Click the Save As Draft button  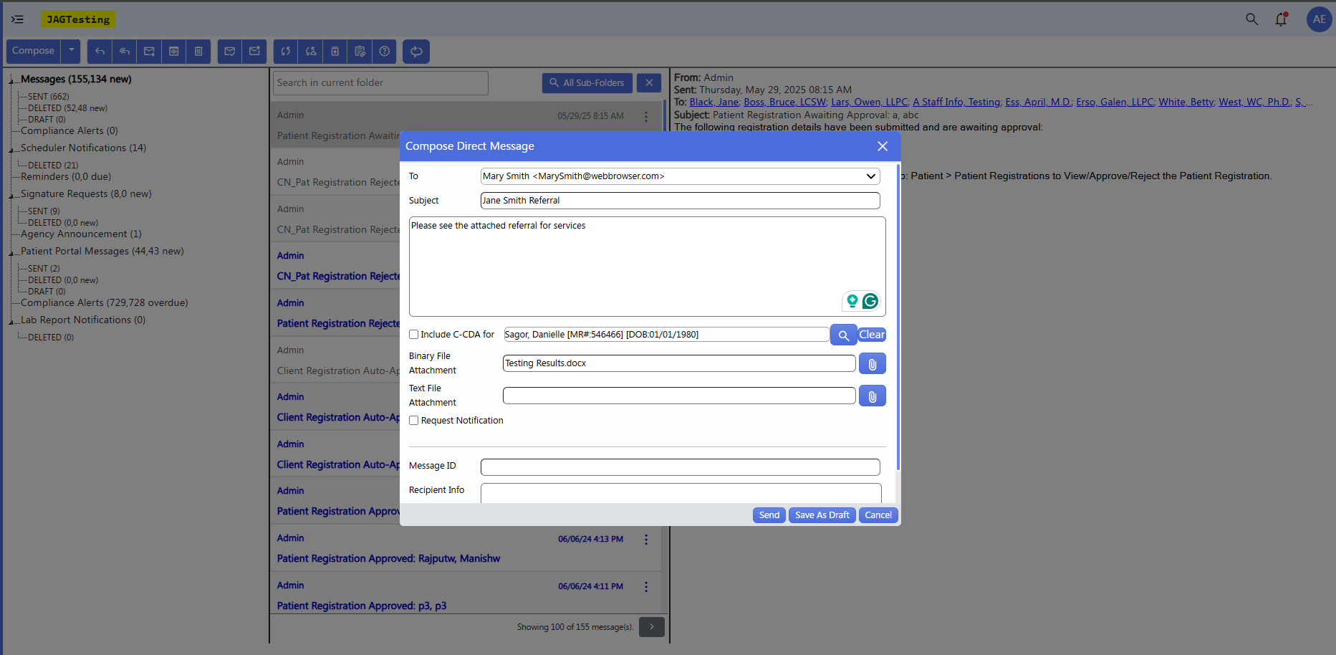[822, 515]
